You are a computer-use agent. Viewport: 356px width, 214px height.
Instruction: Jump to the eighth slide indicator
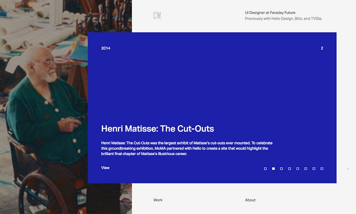pos(322,169)
